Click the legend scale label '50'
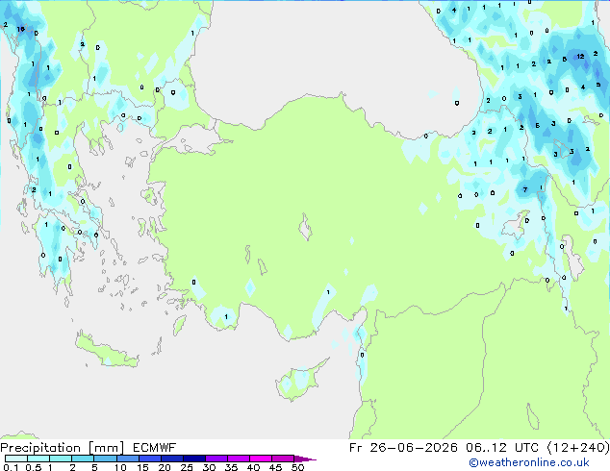The image size is (610, 471). click(x=297, y=467)
